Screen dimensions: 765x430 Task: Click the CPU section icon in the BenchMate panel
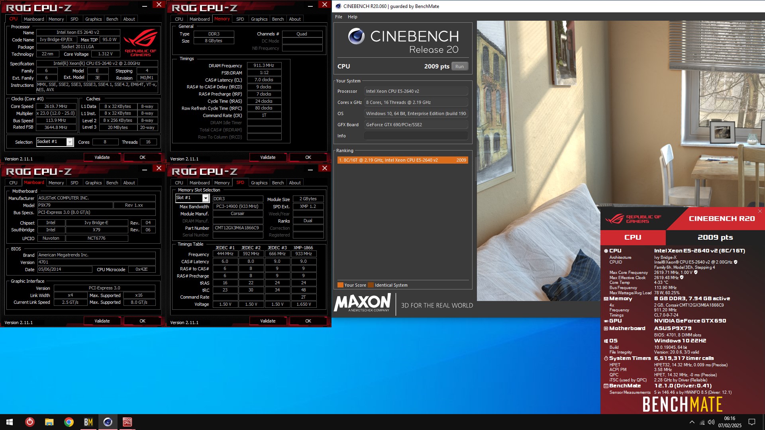point(606,251)
